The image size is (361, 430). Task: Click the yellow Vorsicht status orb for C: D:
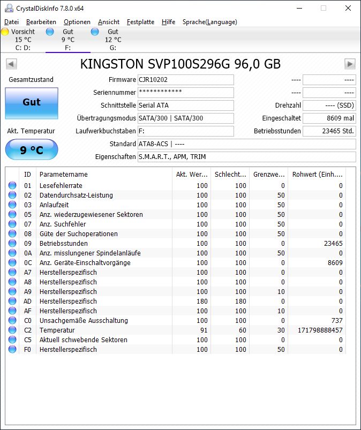coord(5,32)
